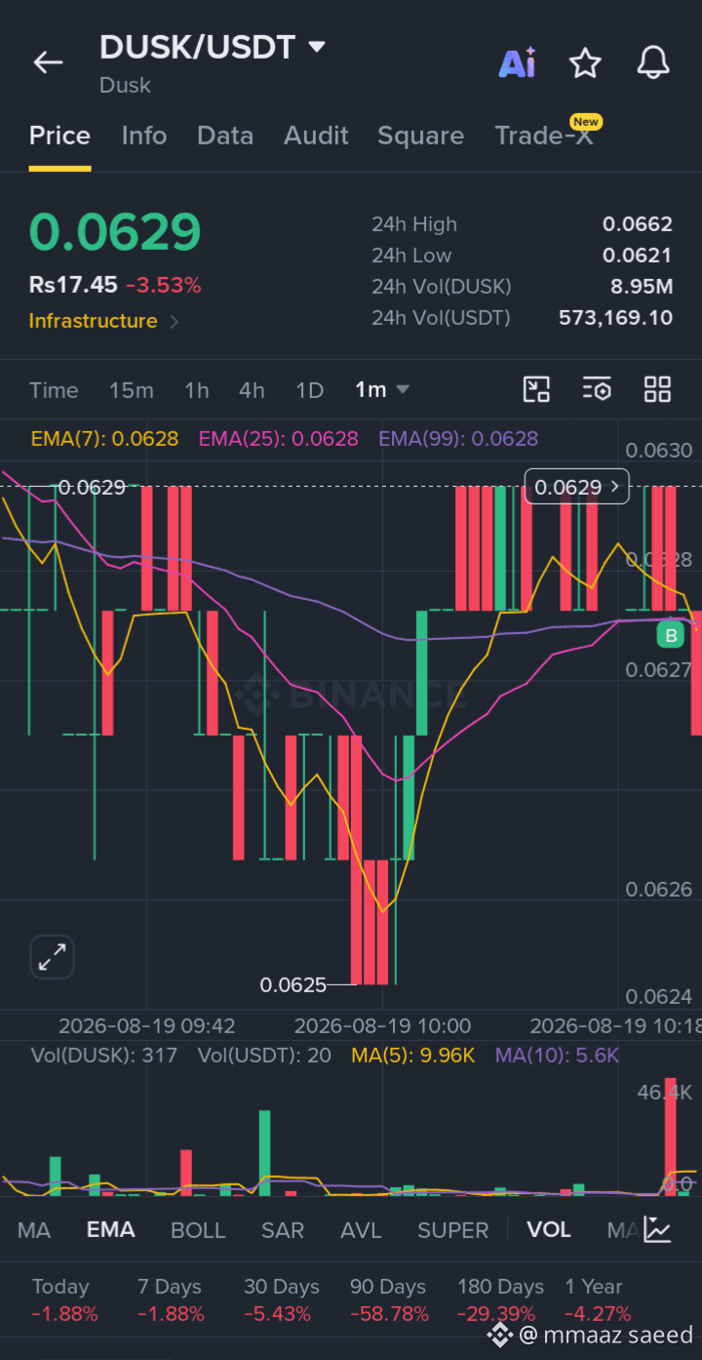Tap the Infrastructure category link
This screenshot has height=1360, width=702.
click(x=94, y=321)
